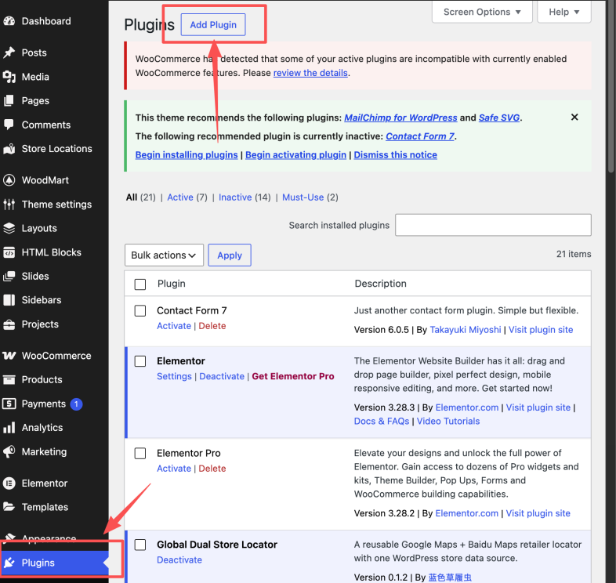
Task: Open the Bulk actions dropdown
Action: point(165,255)
